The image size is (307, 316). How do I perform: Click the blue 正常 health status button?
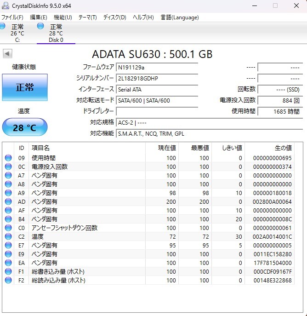point(25,87)
